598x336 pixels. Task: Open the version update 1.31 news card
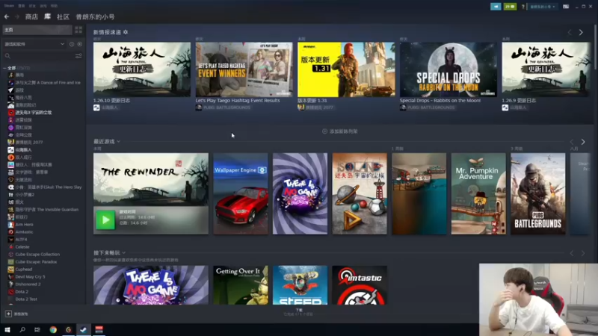click(346, 69)
